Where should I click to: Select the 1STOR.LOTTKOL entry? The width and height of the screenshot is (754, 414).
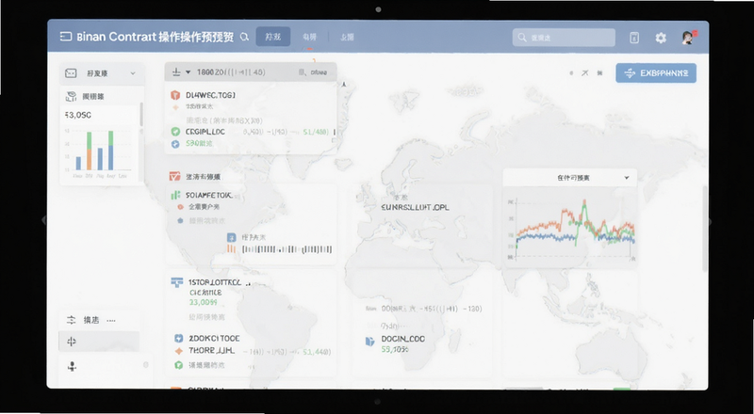coord(215,282)
